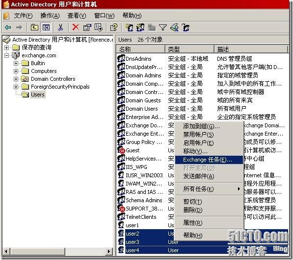Image resolution: width=293 pixels, height=260 pixels.
Task: Click the right scroll arrow of tree pane
Action: (x=109, y=251)
